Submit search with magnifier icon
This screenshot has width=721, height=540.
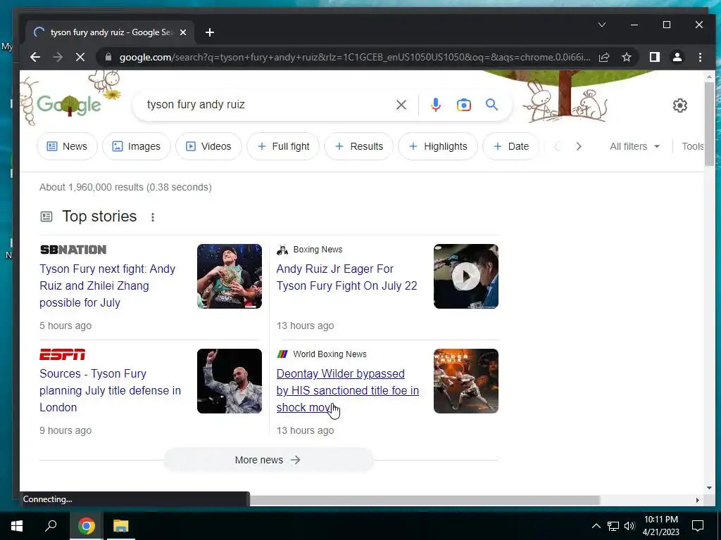coord(492,105)
